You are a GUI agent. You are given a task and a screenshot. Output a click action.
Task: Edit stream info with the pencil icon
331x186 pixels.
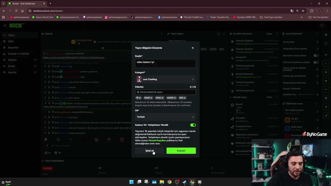click(219, 34)
